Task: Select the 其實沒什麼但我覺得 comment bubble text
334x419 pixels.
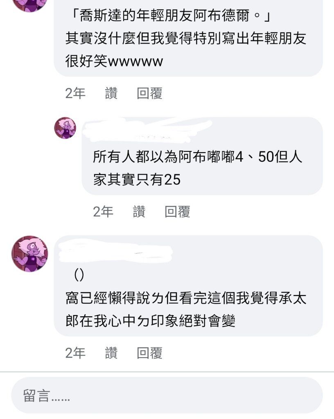Action: click(x=188, y=38)
